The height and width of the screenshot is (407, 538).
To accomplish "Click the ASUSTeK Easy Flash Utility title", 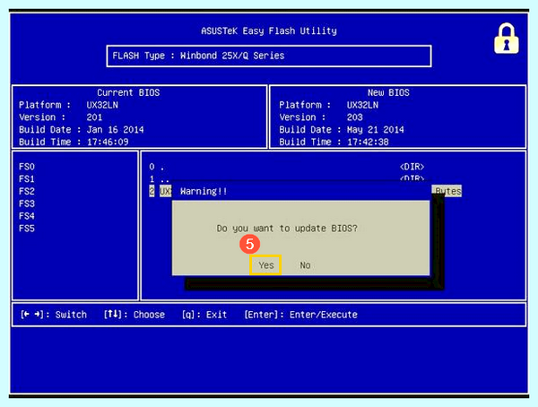I will coord(269,30).
